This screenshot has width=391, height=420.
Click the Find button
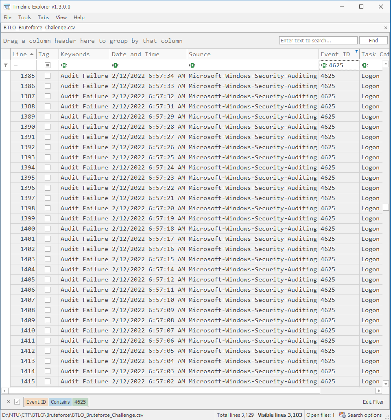(374, 40)
